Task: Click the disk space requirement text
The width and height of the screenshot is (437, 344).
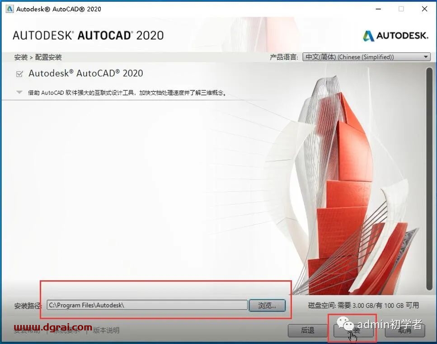Action: [363, 306]
